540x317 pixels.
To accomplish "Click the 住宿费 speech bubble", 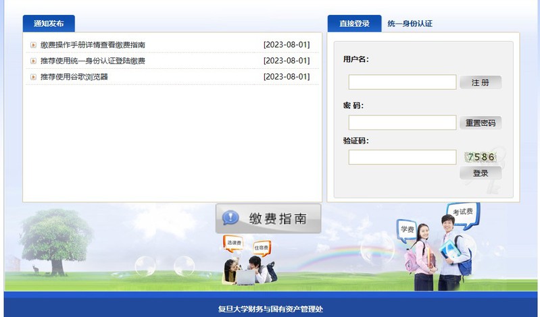I will point(262,248).
